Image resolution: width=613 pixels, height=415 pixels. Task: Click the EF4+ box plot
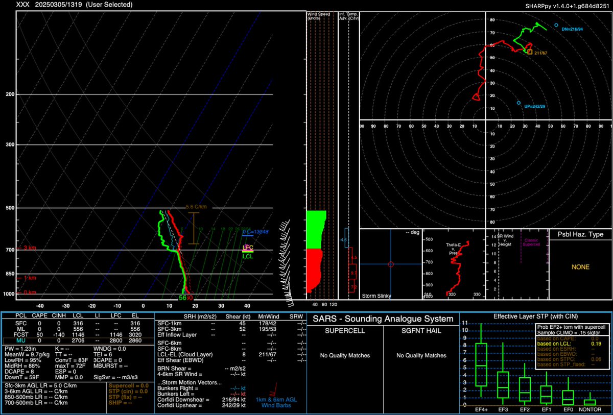pyautogui.click(x=481, y=360)
